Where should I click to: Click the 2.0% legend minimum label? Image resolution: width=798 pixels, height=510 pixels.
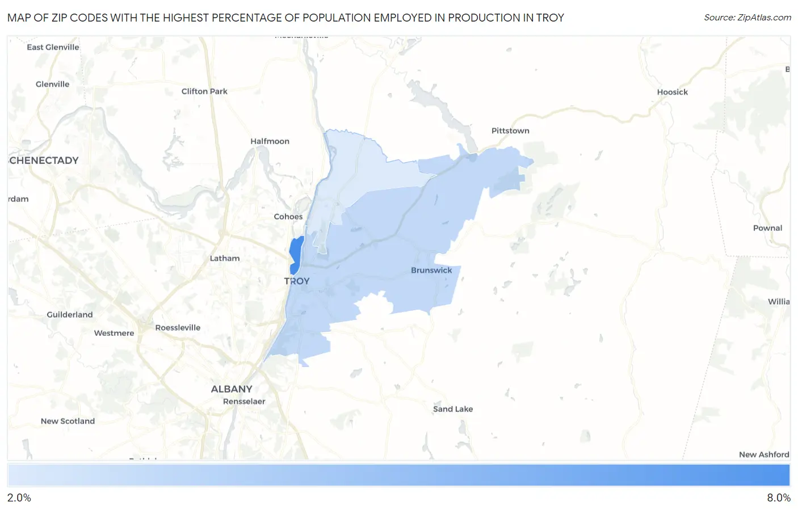[x=19, y=498]
